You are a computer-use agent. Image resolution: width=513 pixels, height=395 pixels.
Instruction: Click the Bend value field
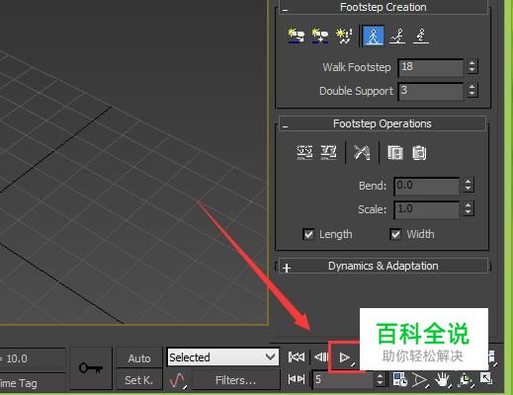tap(426, 186)
